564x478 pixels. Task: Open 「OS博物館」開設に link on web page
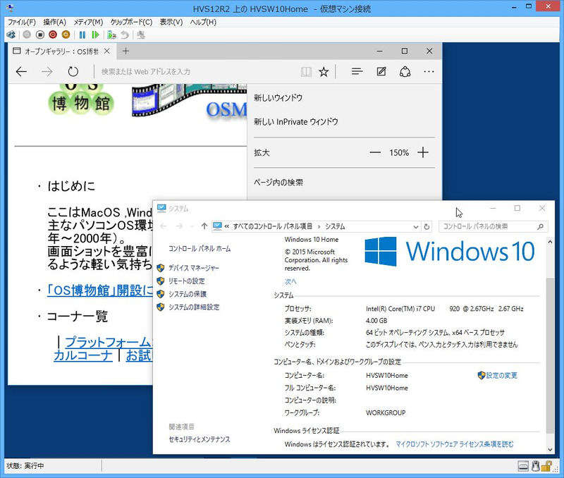pyautogui.click(x=100, y=290)
